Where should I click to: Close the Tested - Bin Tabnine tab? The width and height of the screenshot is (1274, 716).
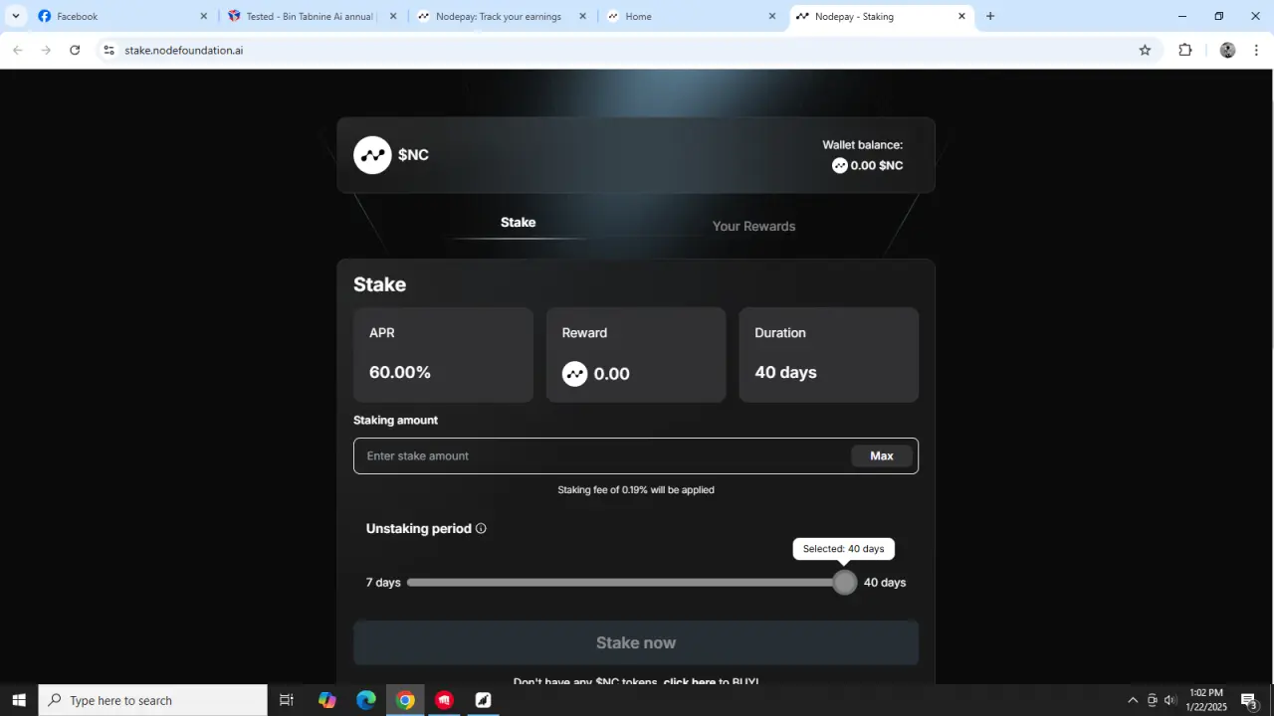[x=393, y=16]
